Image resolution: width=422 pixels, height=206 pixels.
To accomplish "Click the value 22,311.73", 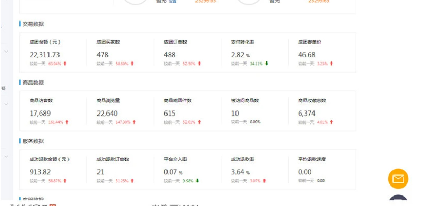I will (45, 55).
